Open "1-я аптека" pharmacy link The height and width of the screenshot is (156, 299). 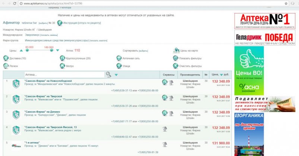pyautogui.click(x=32, y=143)
